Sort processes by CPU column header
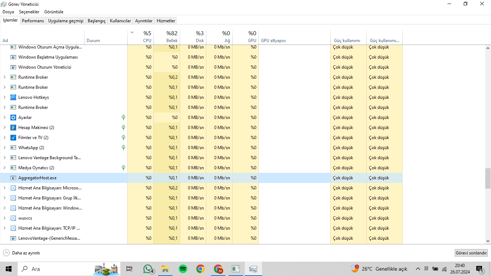Viewport: 491px width, 276px height. [x=141, y=37]
